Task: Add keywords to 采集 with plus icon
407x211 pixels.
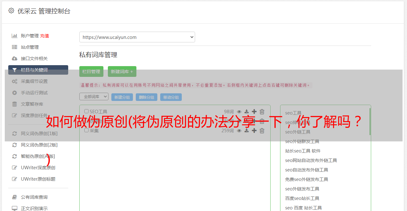Action: click(x=254, y=130)
